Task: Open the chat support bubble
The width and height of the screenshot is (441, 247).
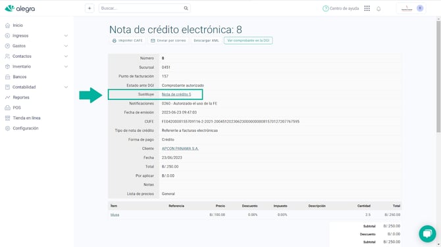Action: (x=427, y=233)
